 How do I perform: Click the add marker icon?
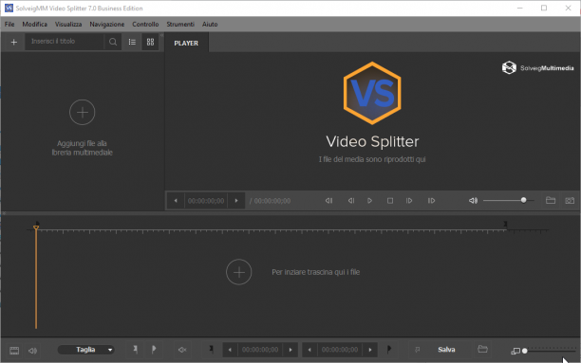pos(135,349)
